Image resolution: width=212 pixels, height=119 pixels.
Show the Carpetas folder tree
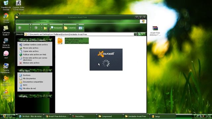tap(70, 28)
